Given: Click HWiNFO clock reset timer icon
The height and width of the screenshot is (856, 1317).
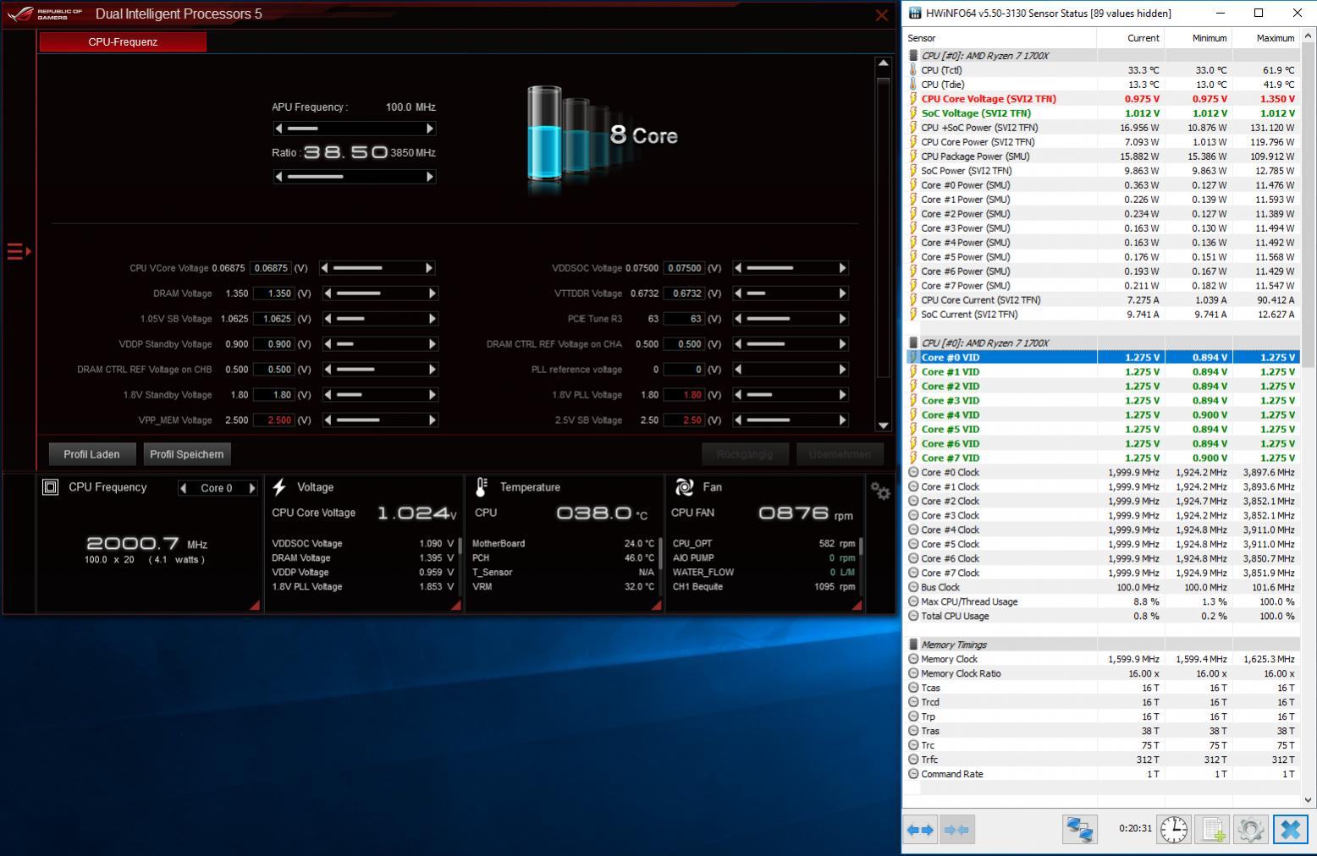Looking at the screenshot, I should pyautogui.click(x=1173, y=830).
